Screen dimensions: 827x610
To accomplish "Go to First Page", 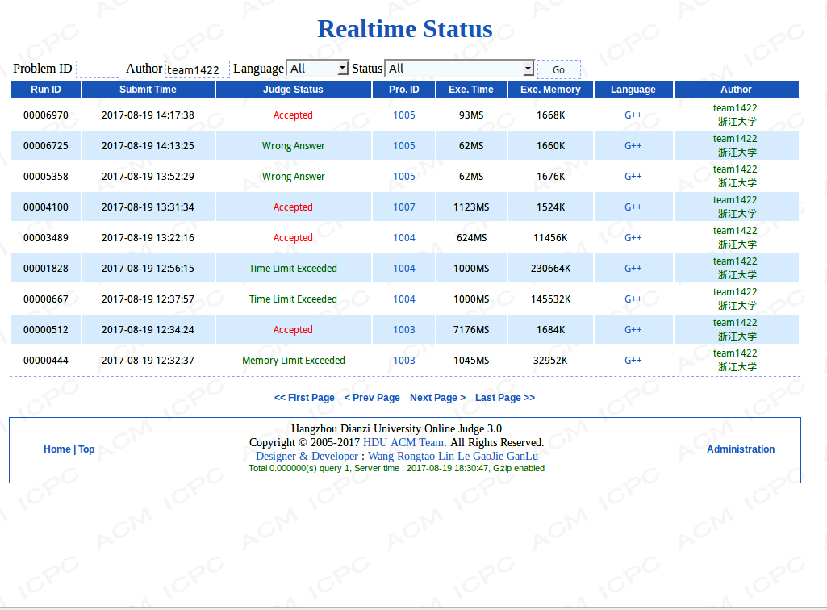I will click(304, 398).
